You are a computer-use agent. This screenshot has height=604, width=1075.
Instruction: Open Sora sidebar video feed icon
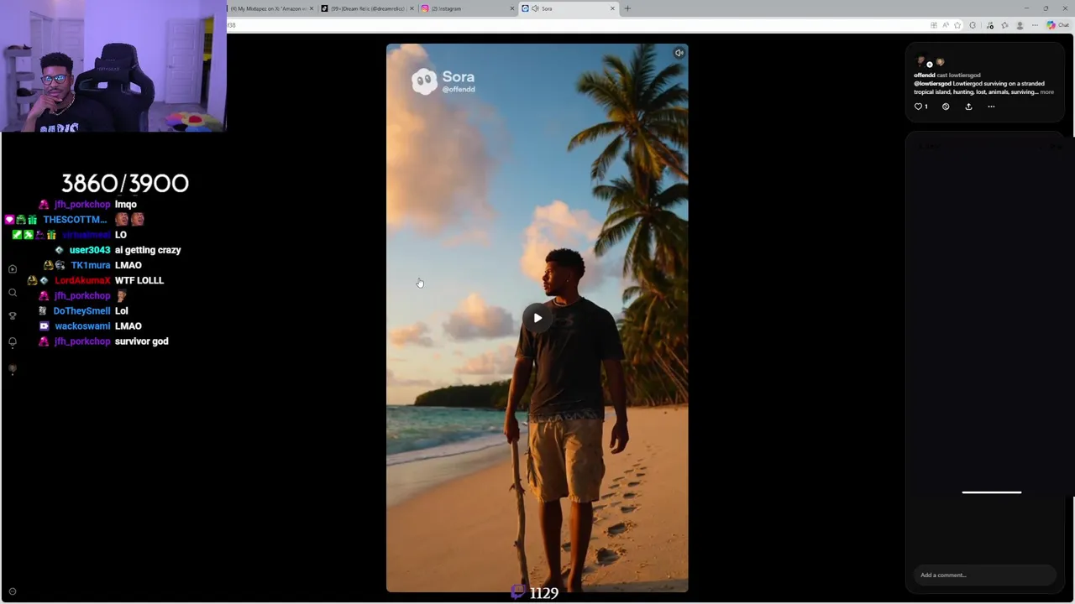pos(13,269)
